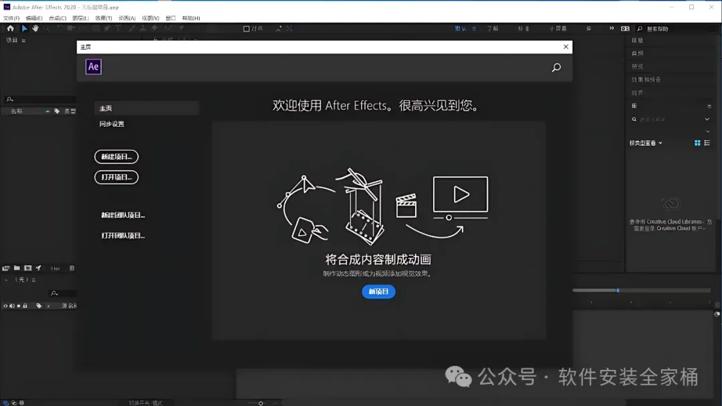Click the Libraries search input field
The height and width of the screenshot is (406, 722).
tap(669, 119)
